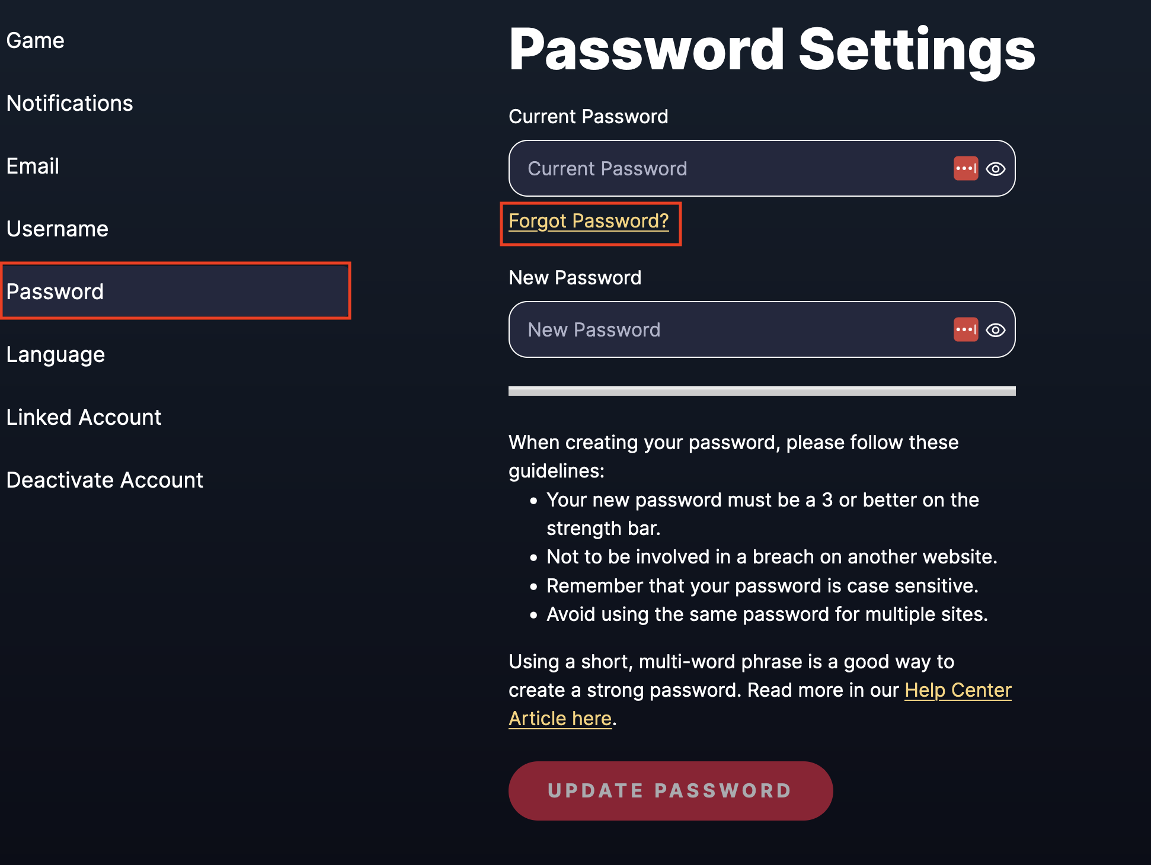
Task: Focus the New Password input field
Action: tap(762, 329)
